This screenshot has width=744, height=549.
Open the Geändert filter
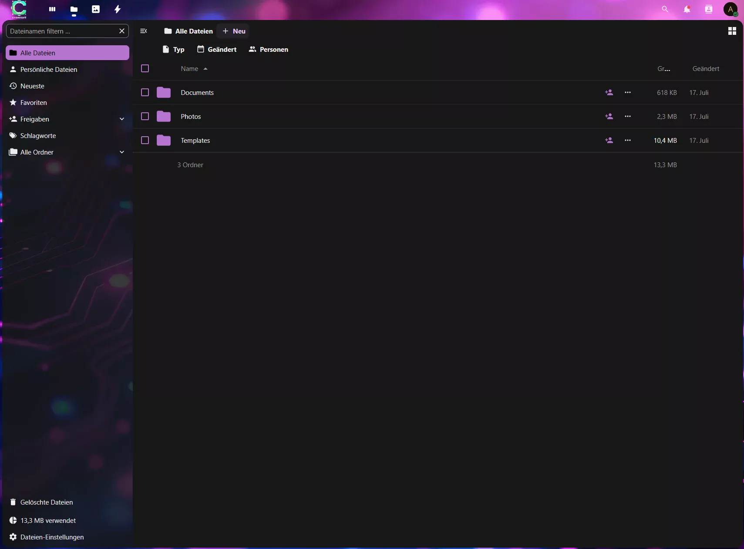point(217,49)
